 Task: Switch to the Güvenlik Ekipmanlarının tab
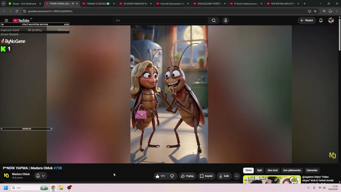pyautogui.click(x=172, y=4)
